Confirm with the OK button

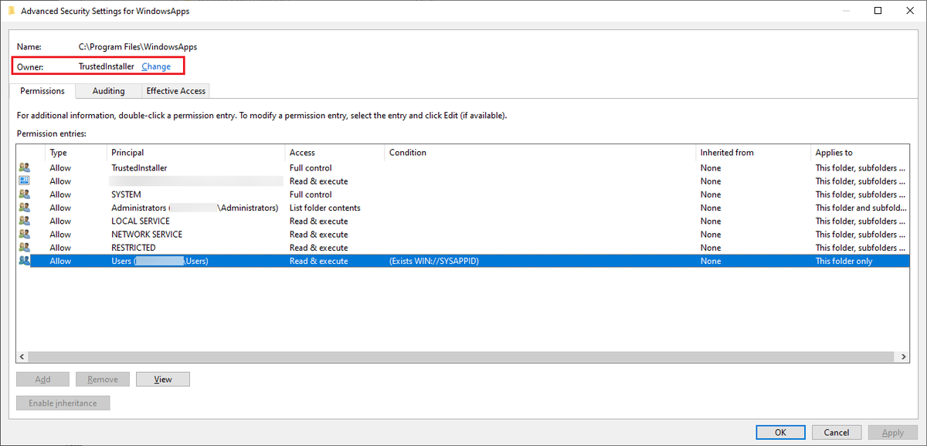pos(780,432)
